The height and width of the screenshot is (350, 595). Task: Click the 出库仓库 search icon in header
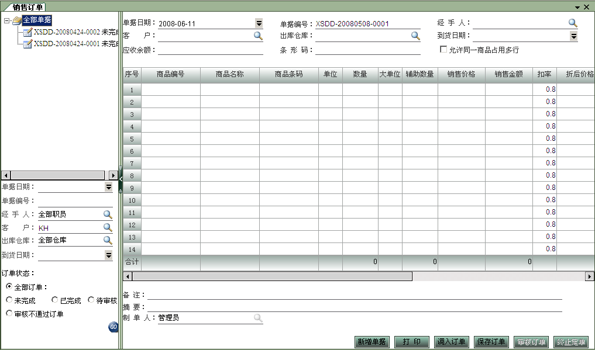(x=415, y=36)
